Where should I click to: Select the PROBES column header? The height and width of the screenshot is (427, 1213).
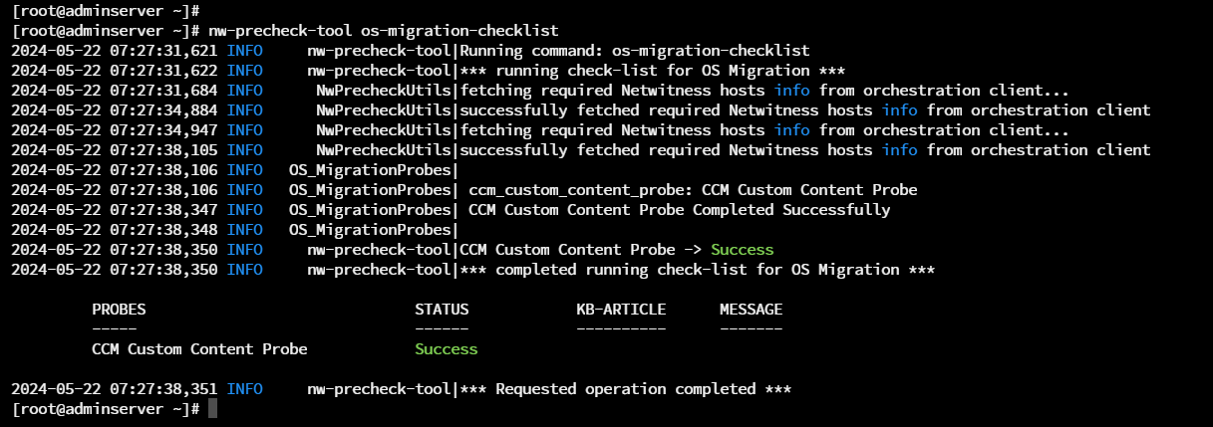(x=123, y=310)
